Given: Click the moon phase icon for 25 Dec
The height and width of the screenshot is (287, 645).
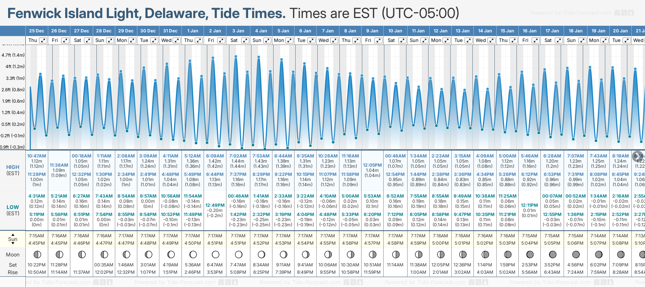Looking at the screenshot, I should pos(37,254).
